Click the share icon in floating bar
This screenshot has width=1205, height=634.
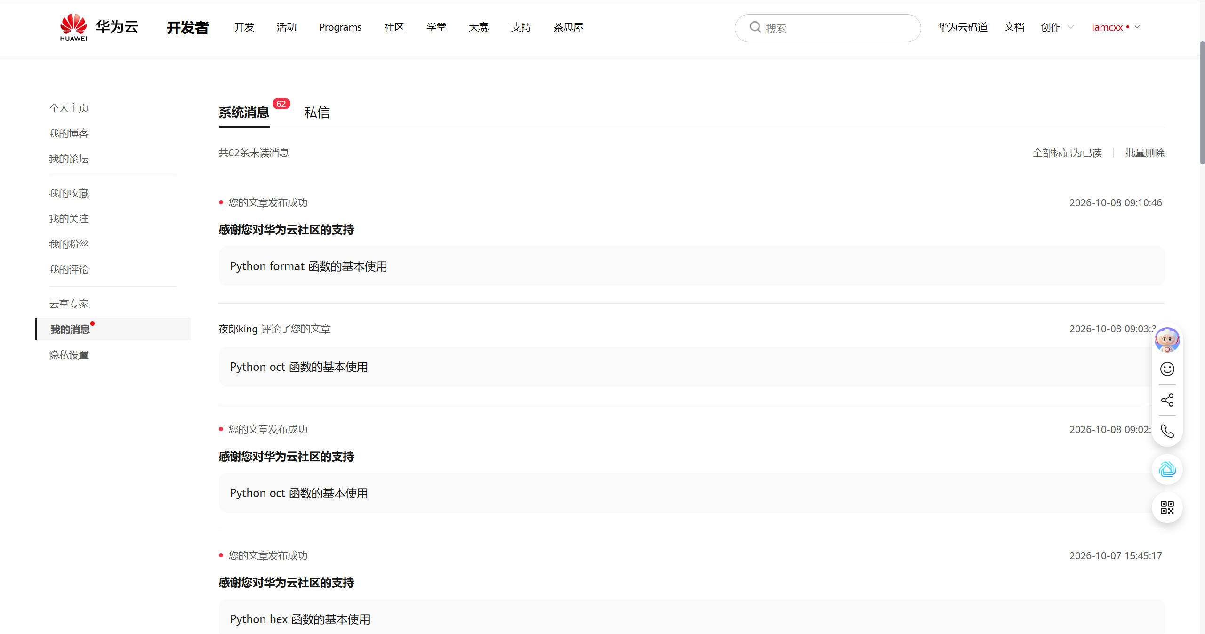tap(1167, 400)
